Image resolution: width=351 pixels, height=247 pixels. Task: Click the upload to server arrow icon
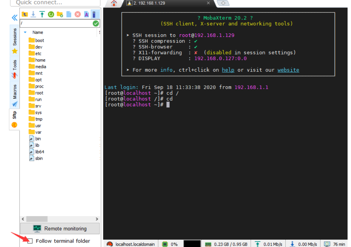coord(42,14)
